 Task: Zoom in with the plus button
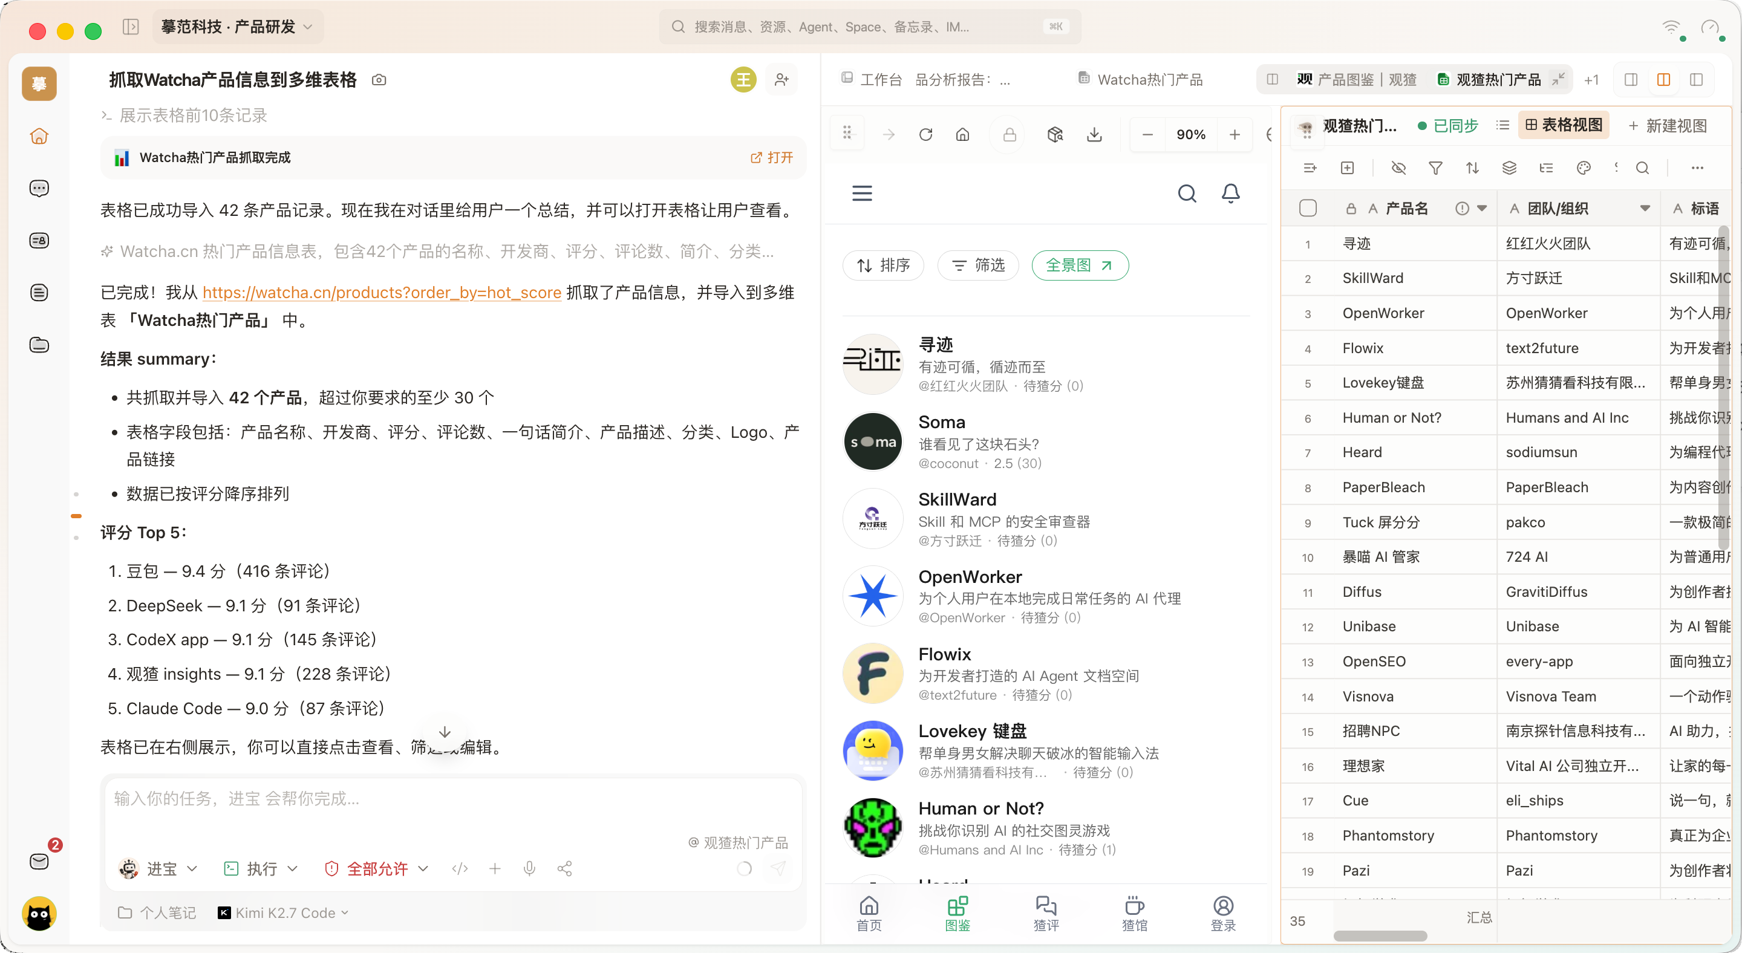(1235, 134)
